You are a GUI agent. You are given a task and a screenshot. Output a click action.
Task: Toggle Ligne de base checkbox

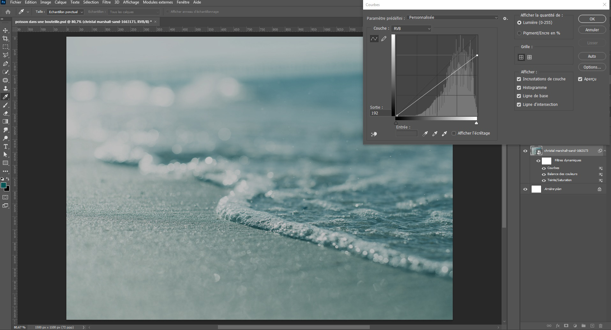(x=519, y=96)
